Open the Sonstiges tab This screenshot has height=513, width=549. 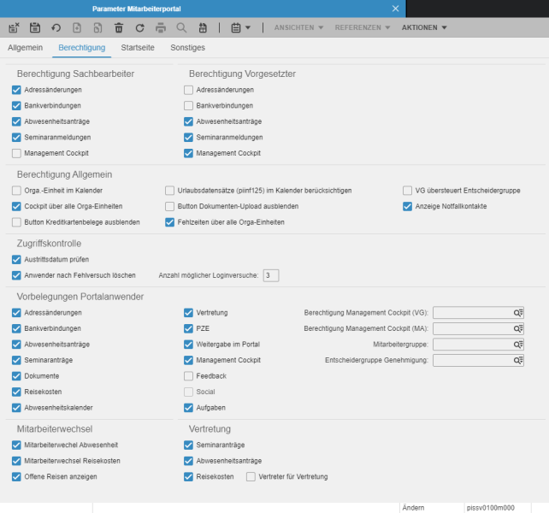(187, 48)
